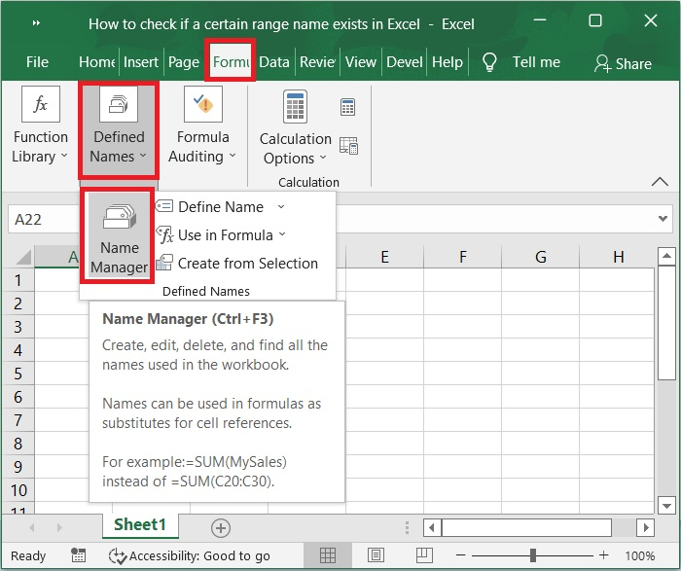The image size is (681, 571).
Task: Switch to Page Break Preview
Action: [x=424, y=554]
